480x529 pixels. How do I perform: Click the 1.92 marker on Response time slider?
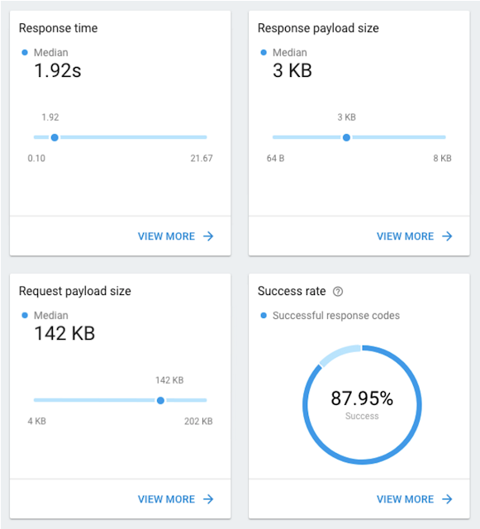(x=55, y=137)
